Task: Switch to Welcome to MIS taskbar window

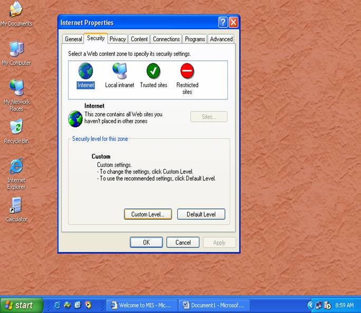Action: [x=141, y=305]
